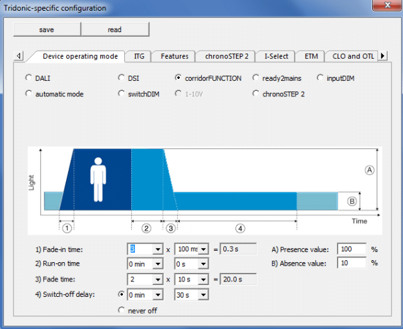Open the Fade time 10 s unit dropdown
Image resolution: width=403 pixels, height=329 pixels.
click(x=203, y=280)
